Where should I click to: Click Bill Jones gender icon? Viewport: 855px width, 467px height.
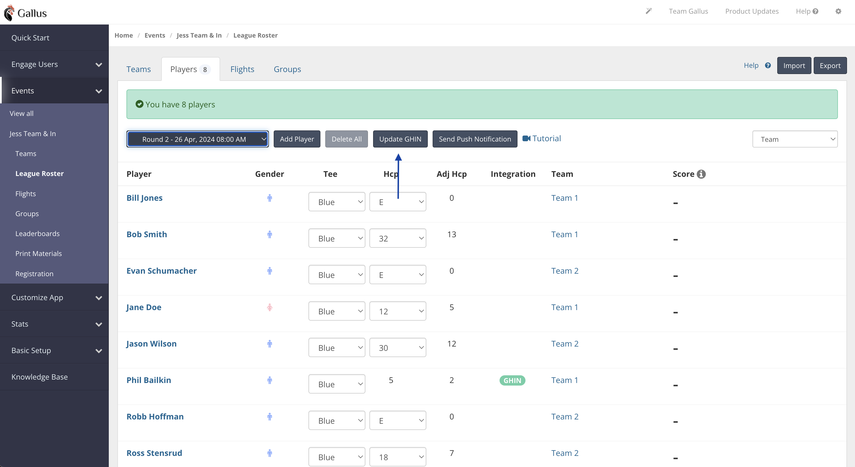pyautogui.click(x=269, y=198)
